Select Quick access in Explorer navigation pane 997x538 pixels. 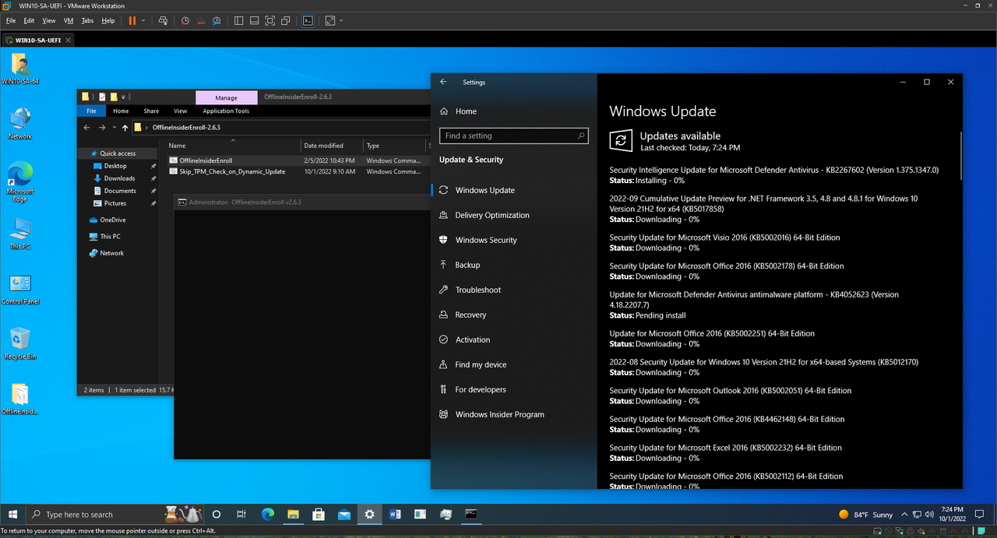pos(118,153)
